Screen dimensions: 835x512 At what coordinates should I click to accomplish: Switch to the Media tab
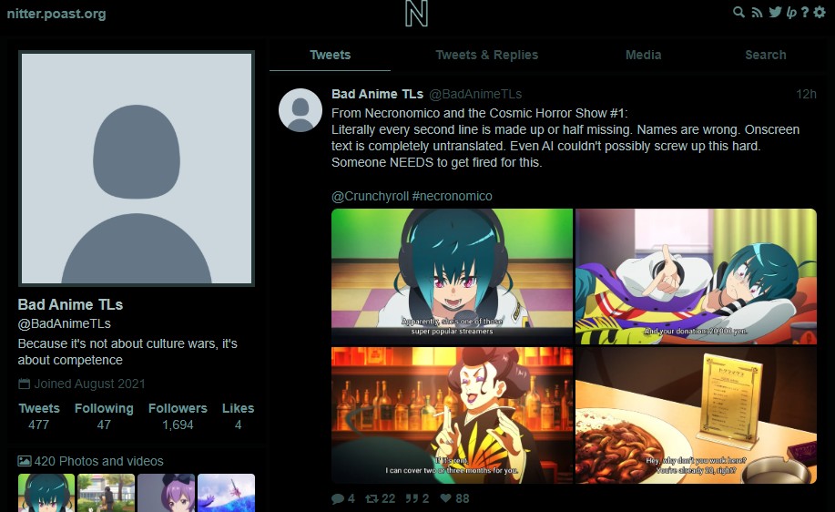click(x=643, y=55)
